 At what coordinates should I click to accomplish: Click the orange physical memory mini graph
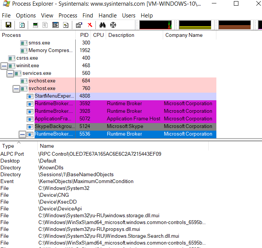[235, 25]
